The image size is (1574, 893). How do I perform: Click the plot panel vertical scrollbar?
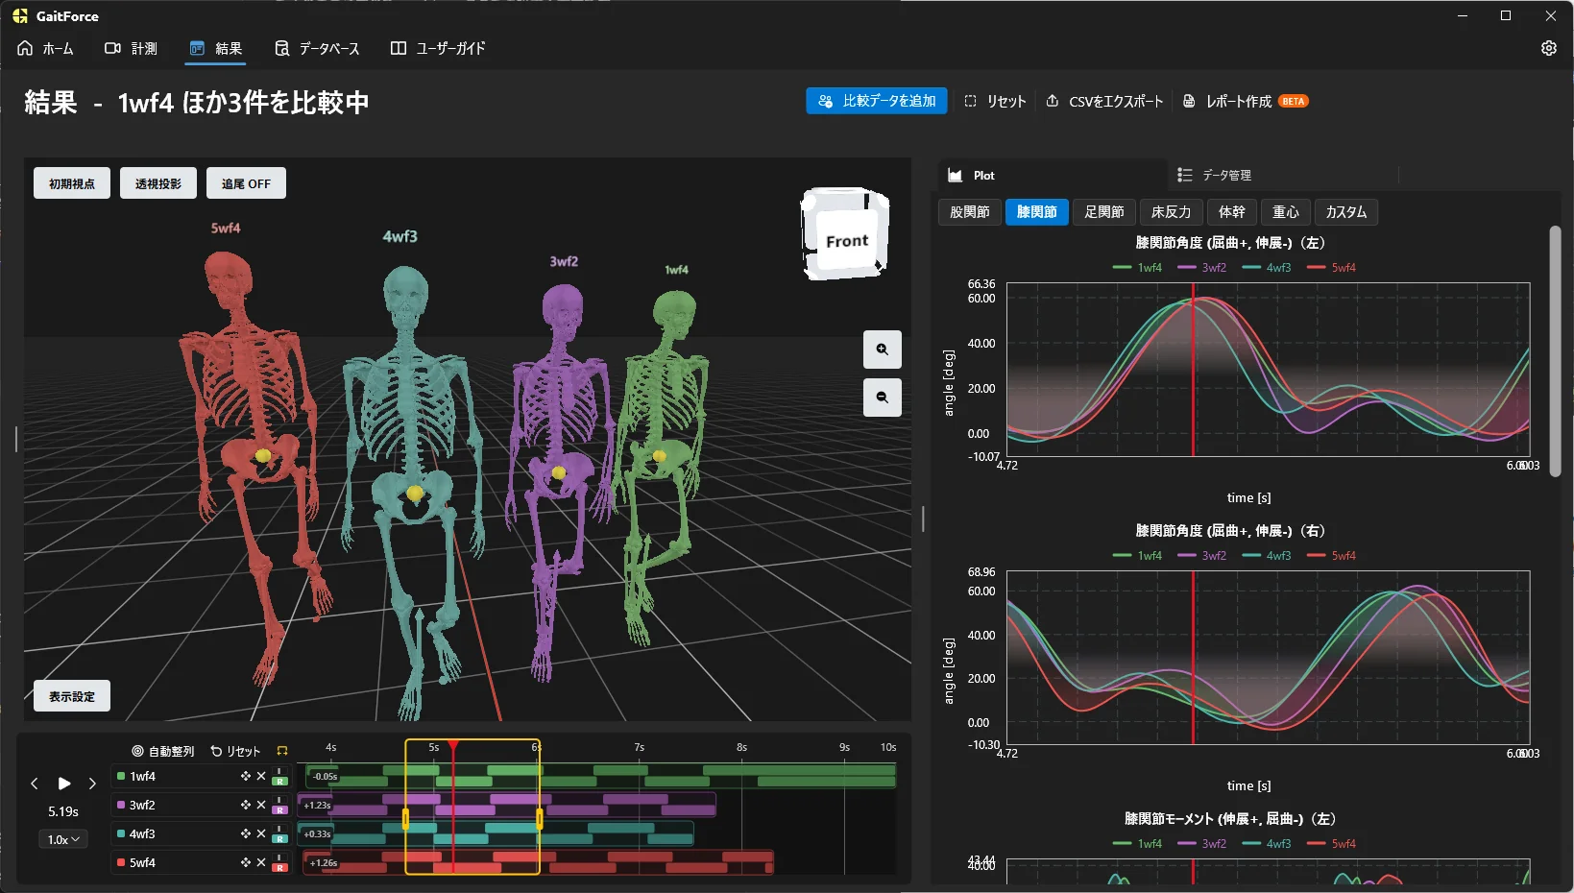pyautogui.click(x=1555, y=350)
